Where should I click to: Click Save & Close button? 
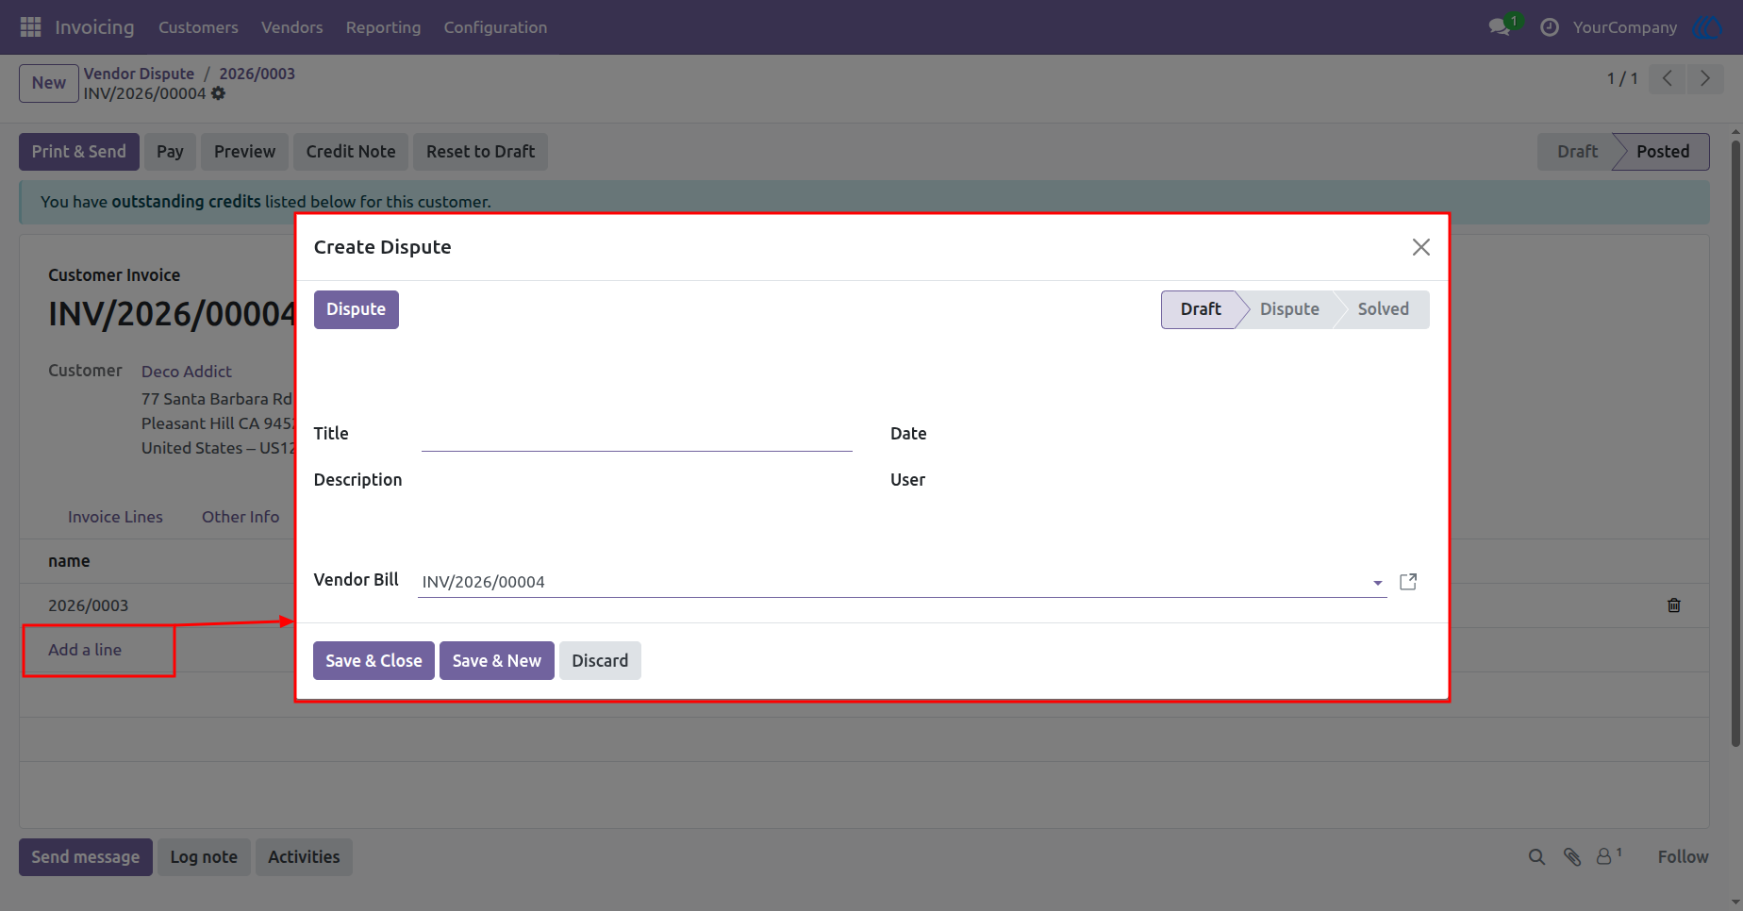[x=373, y=661]
